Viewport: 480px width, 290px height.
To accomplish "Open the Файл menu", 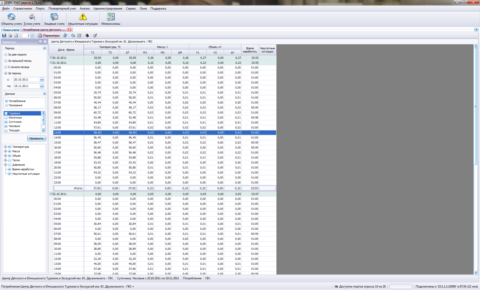I will tap(6, 8).
